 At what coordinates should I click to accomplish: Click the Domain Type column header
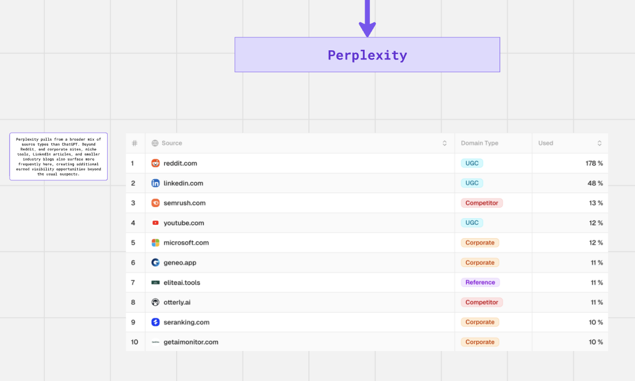pos(480,143)
